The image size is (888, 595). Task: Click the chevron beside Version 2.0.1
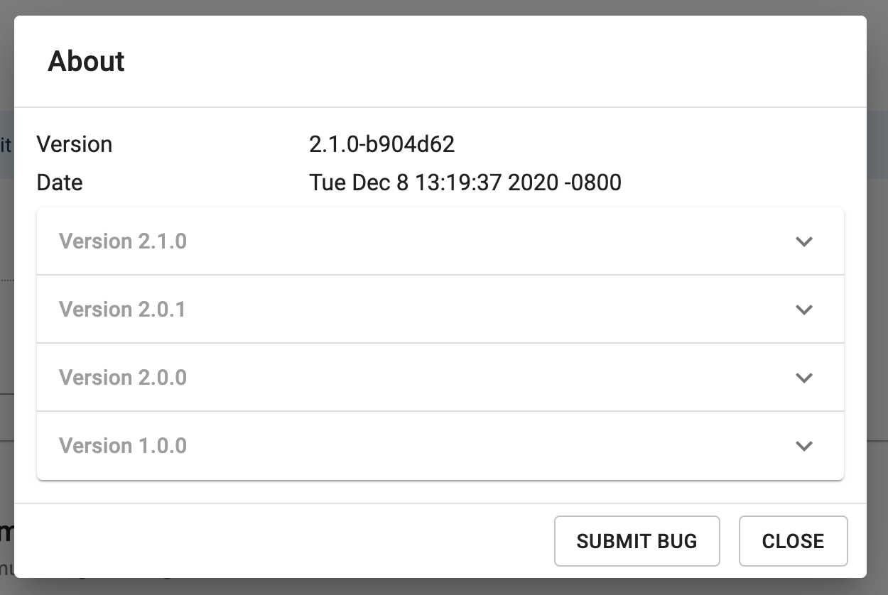pos(803,310)
